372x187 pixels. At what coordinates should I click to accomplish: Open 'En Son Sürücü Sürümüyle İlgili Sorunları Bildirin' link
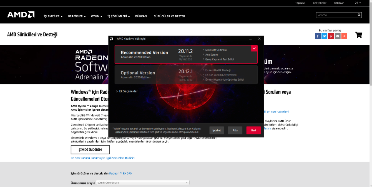point(103,158)
